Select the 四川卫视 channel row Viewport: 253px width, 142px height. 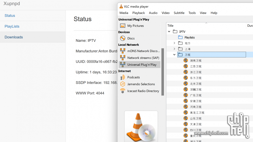210,130
